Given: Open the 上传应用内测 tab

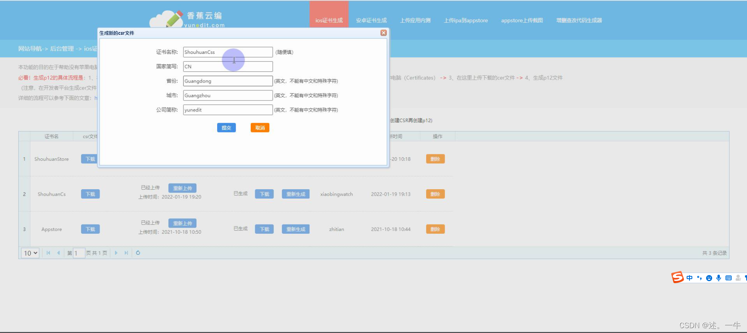Looking at the screenshot, I should coord(415,20).
